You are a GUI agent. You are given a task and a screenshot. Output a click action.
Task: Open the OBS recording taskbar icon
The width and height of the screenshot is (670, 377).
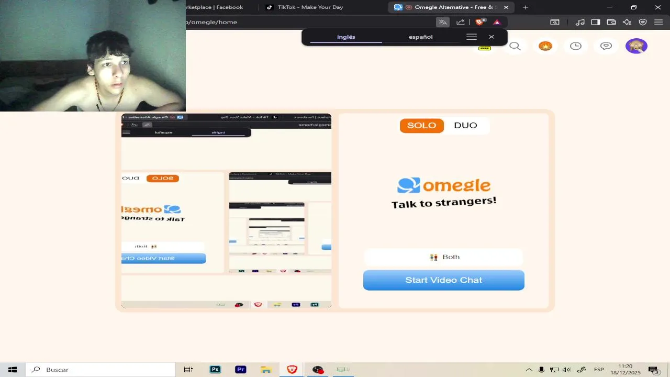(x=318, y=370)
